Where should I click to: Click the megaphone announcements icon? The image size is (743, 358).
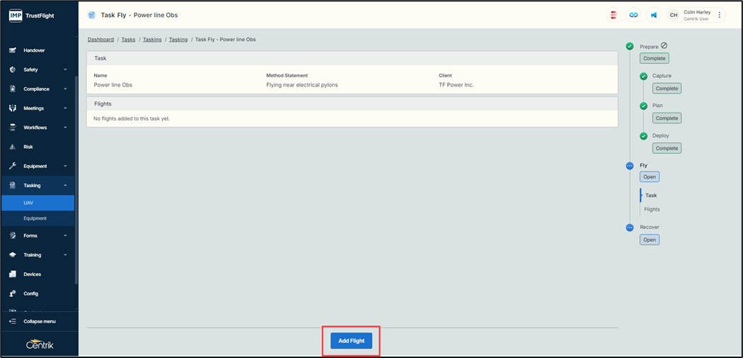(x=654, y=15)
